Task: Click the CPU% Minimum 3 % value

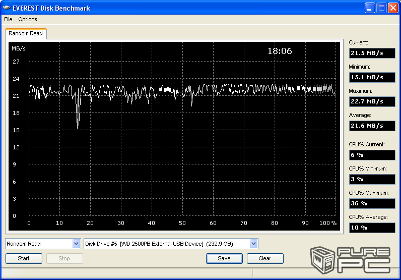Action: (x=372, y=179)
